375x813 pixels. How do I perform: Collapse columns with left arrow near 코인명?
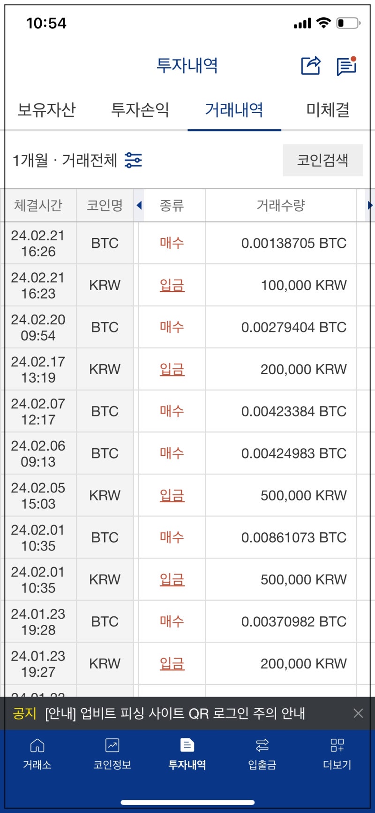point(139,205)
